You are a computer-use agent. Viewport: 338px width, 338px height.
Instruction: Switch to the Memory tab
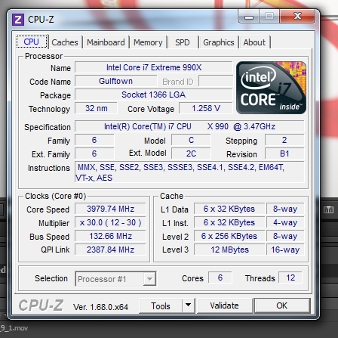coord(148,42)
